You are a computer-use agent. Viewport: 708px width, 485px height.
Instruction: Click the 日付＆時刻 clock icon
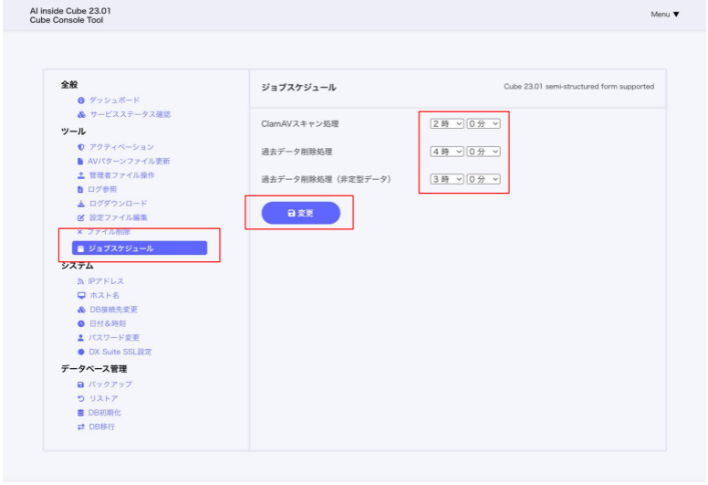pyautogui.click(x=81, y=323)
